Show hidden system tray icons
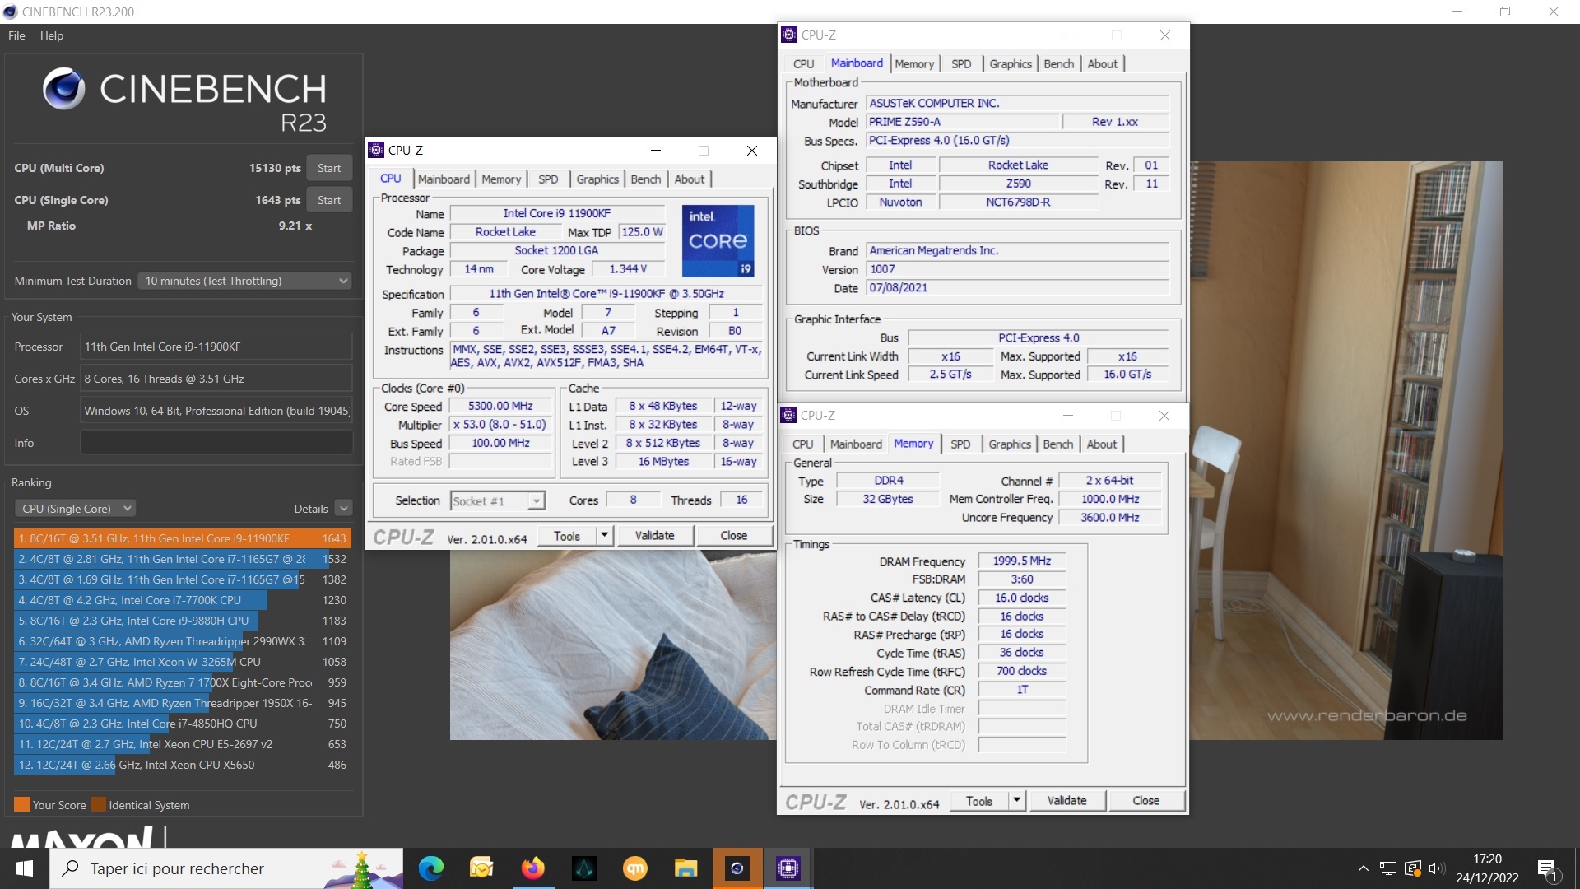1580x889 pixels. (x=1363, y=868)
